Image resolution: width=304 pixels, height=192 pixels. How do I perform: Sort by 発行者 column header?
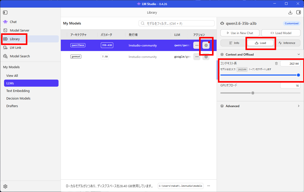pos(133,35)
